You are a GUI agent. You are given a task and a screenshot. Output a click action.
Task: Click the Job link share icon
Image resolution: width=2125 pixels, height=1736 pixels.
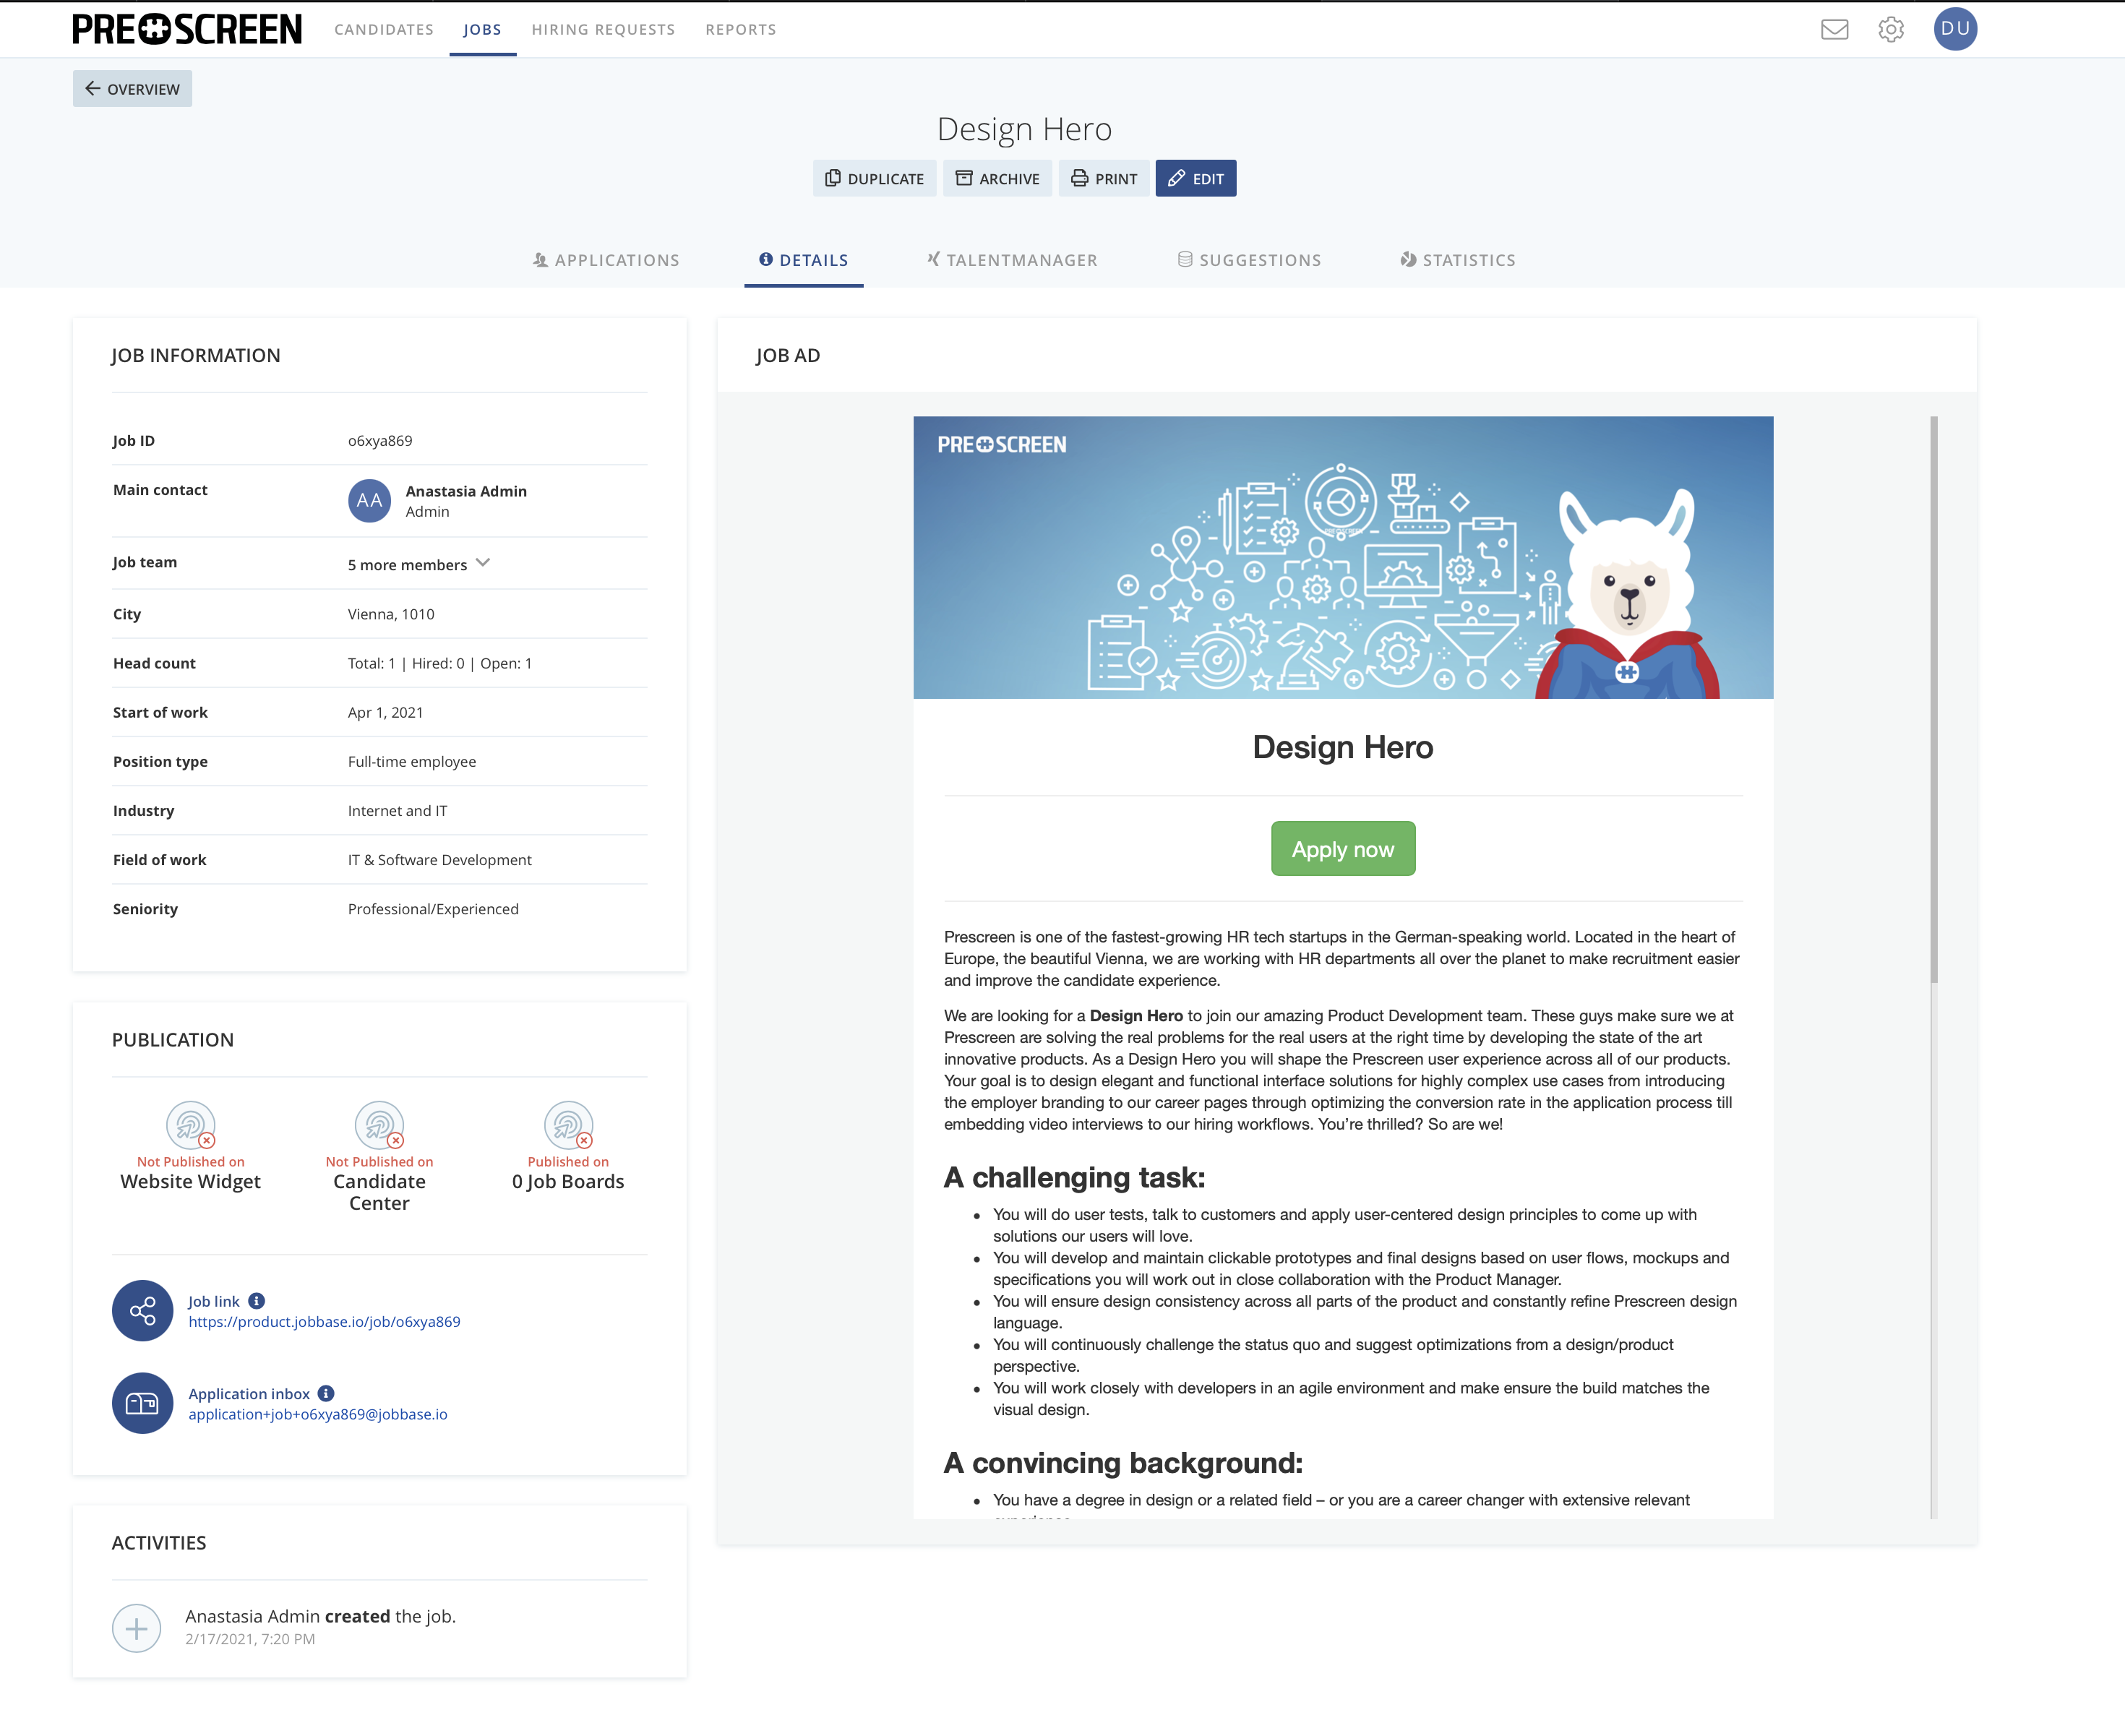tap(142, 1310)
